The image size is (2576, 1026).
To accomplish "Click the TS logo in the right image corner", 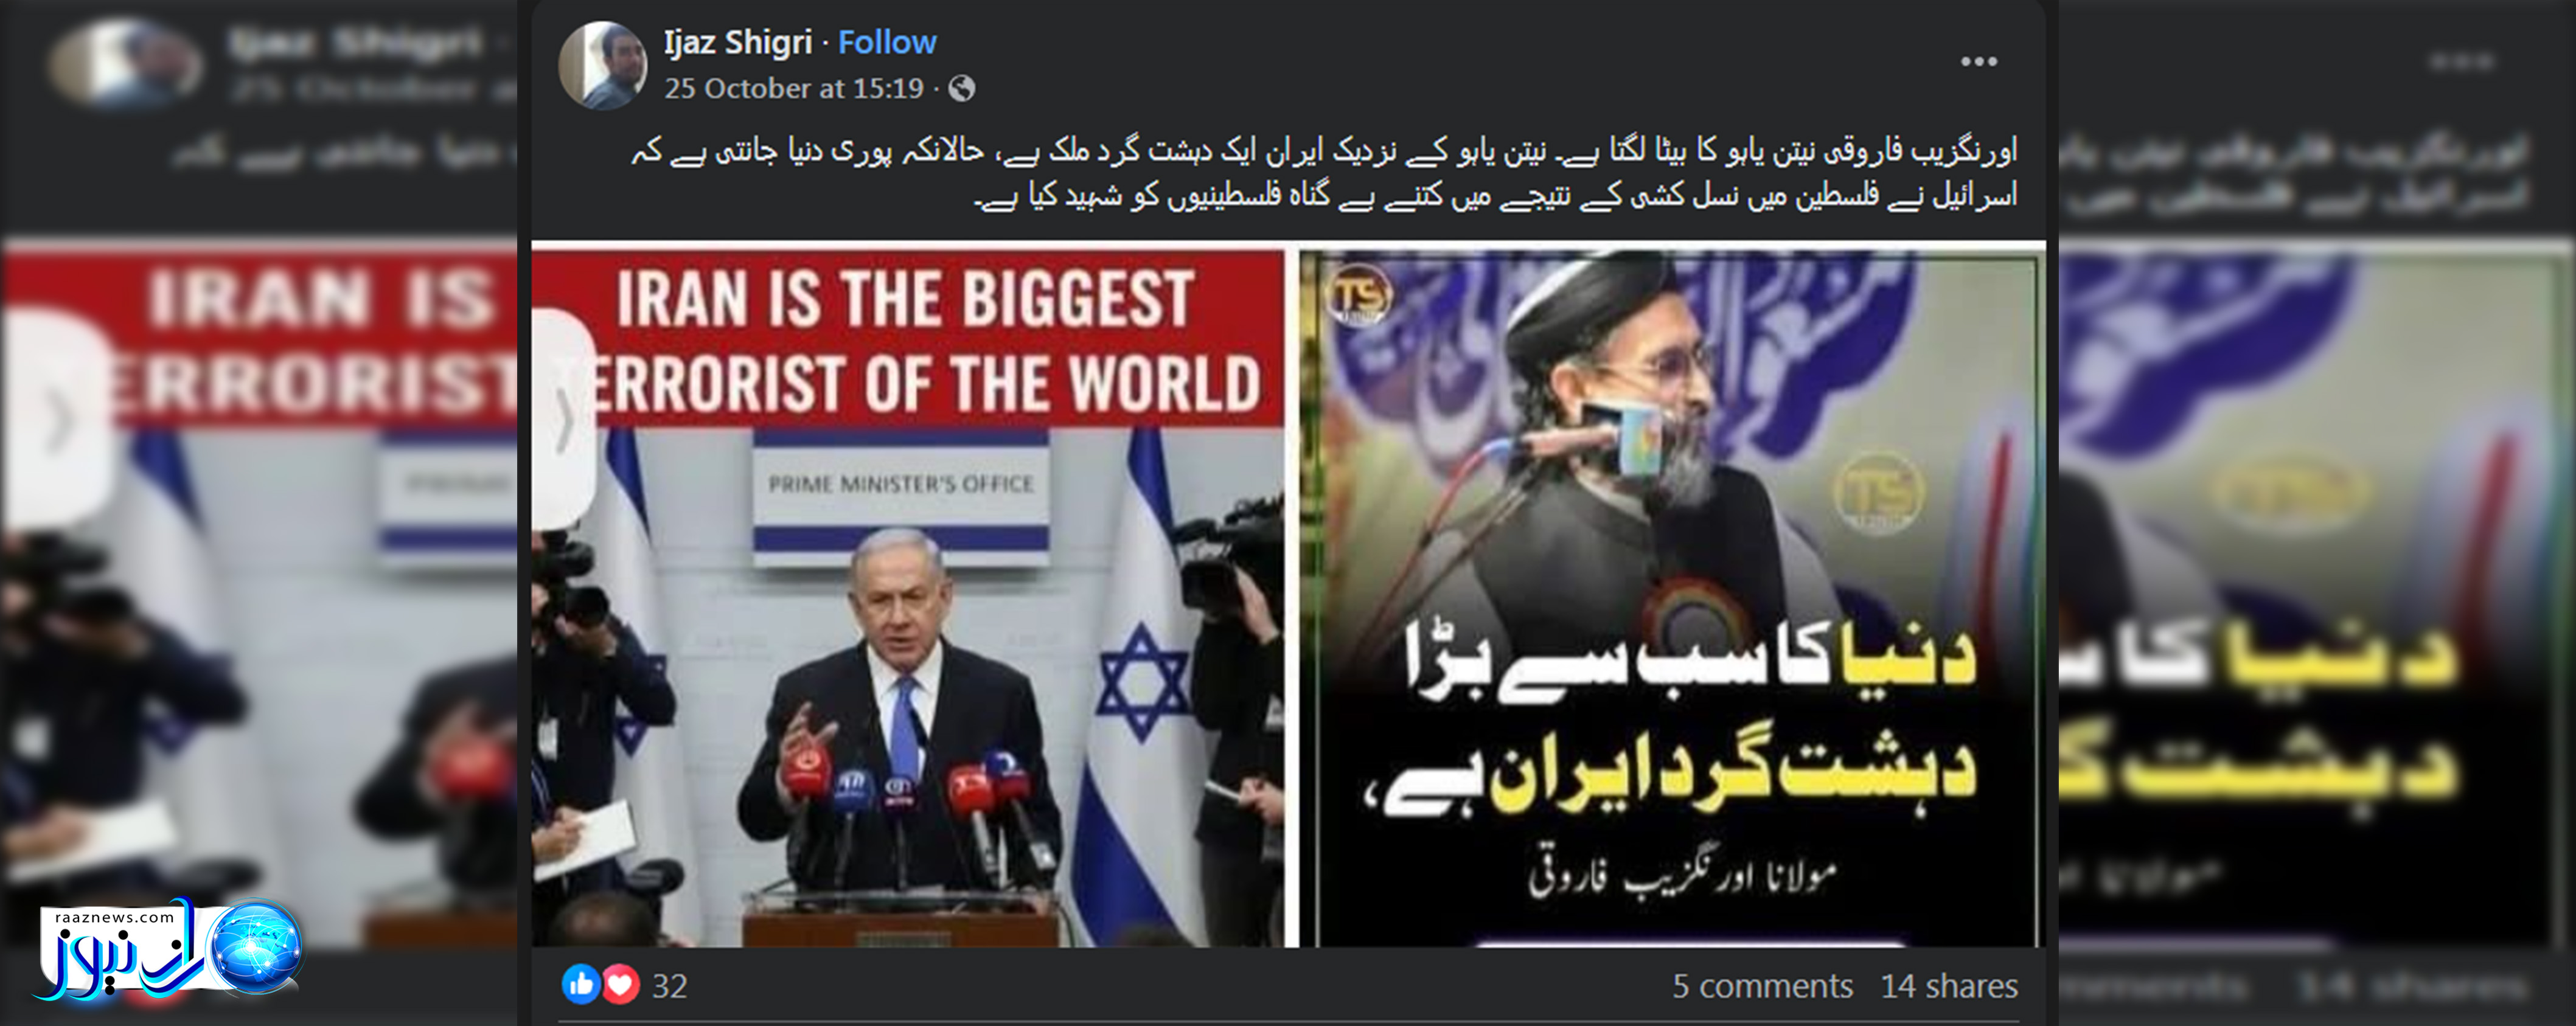I will click(x=1359, y=296).
